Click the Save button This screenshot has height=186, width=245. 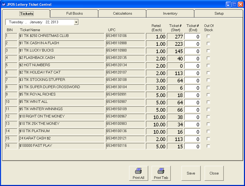pos(191,173)
